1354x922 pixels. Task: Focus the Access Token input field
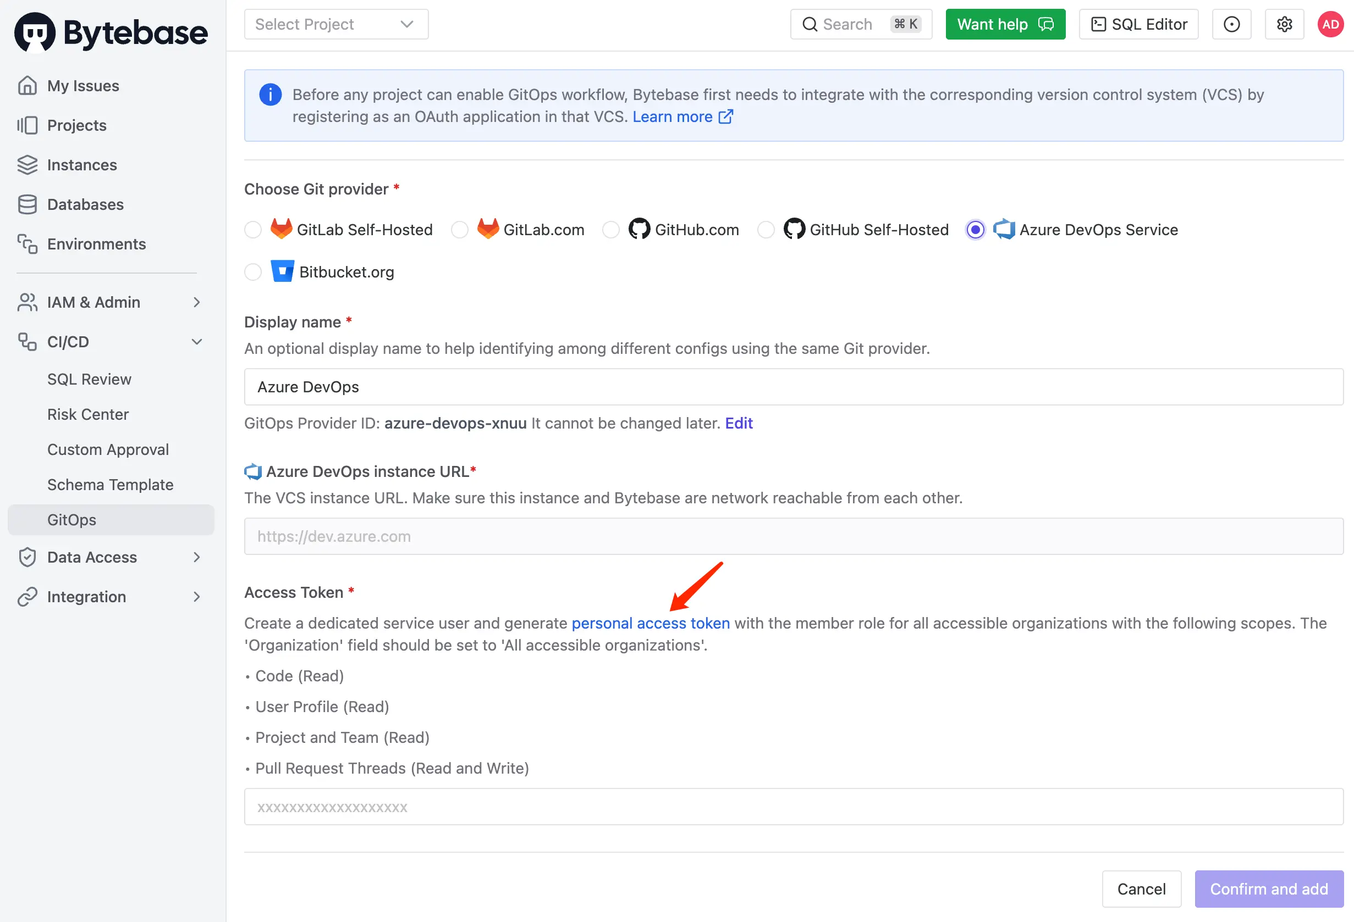[794, 807]
